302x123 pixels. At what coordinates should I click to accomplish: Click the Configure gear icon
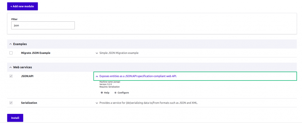pyautogui.click(x=115, y=93)
